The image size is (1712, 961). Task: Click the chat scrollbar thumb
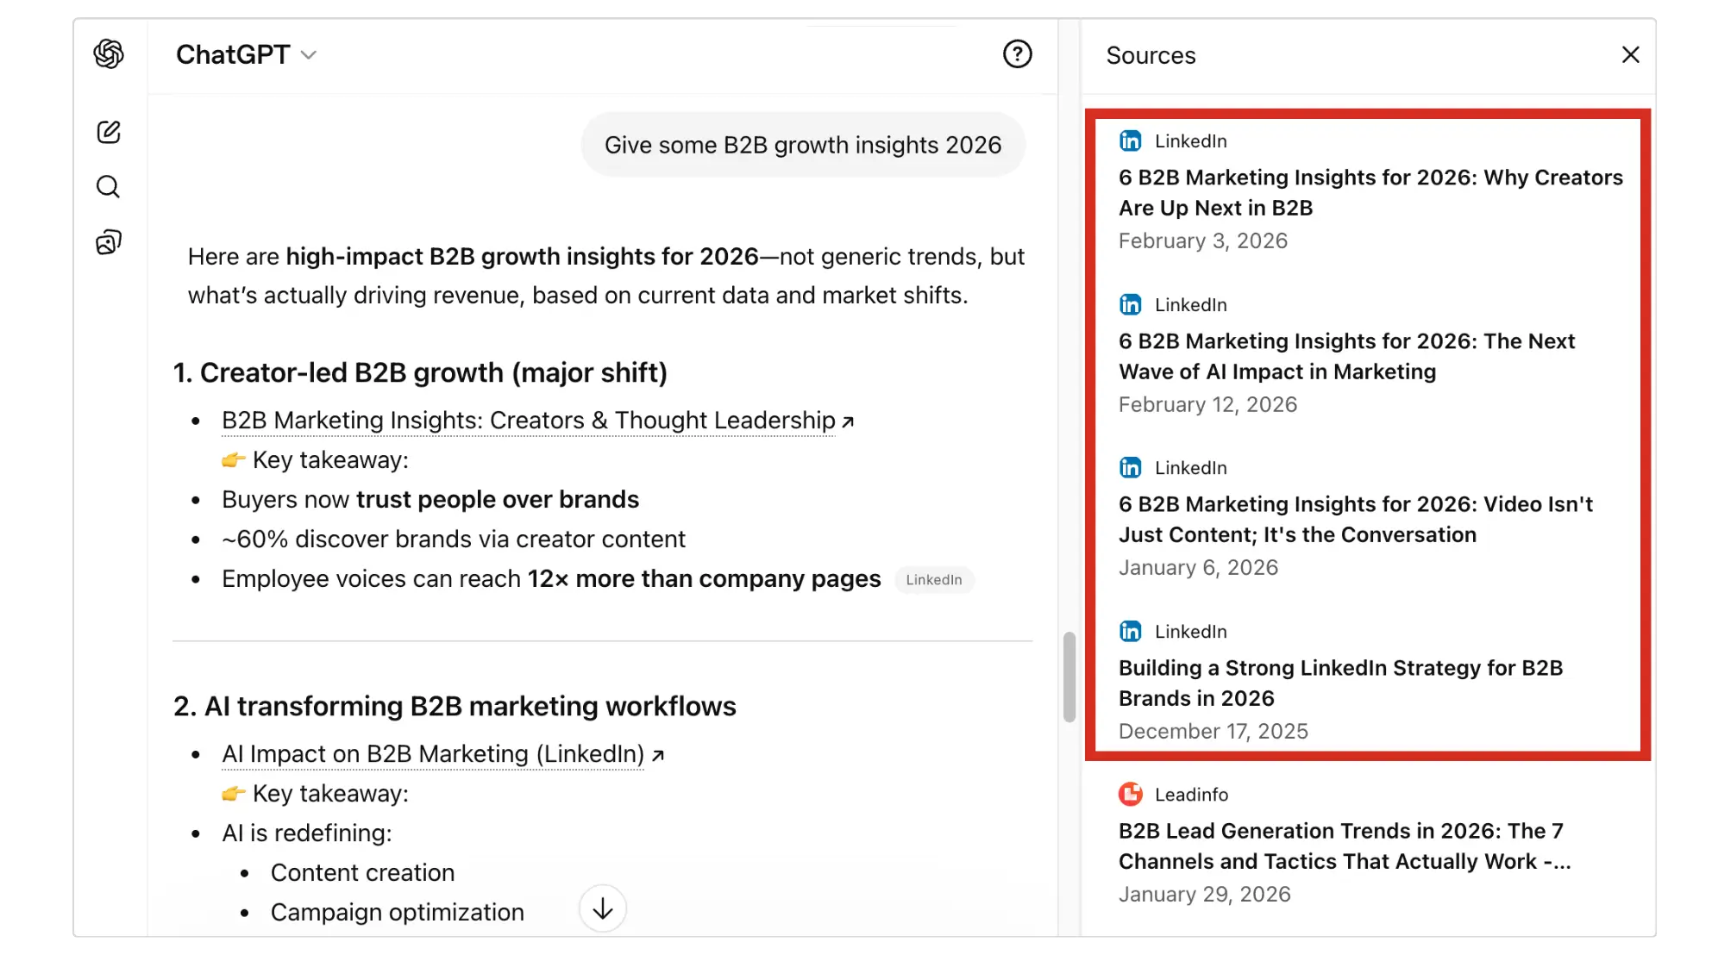pos(1069,677)
